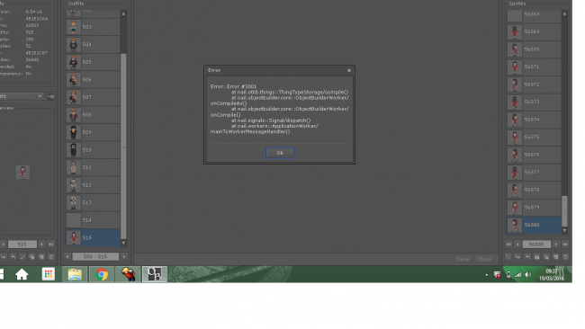Select outfit 504 in the Outfits list
Viewport: 585px width, 329px height.
(93, 44)
